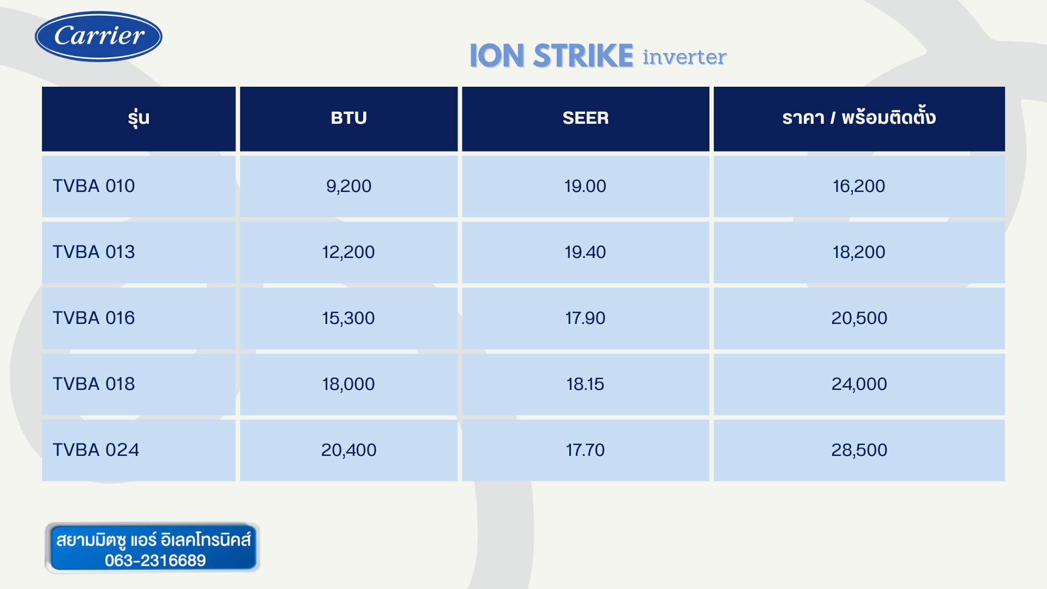Click the 28,500 price cell
The image size is (1047, 589).
click(x=859, y=450)
